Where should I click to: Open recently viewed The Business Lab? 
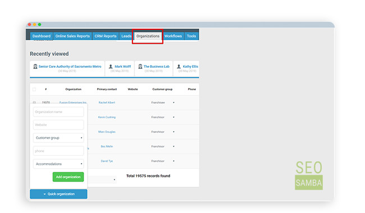tap(157, 67)
